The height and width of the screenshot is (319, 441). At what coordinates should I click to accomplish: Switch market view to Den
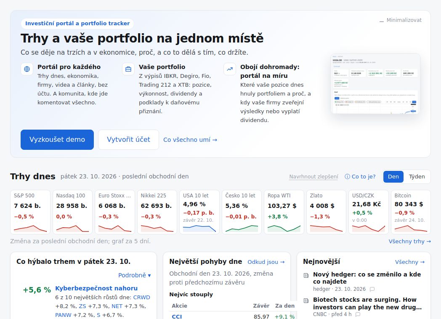[393, 177]
